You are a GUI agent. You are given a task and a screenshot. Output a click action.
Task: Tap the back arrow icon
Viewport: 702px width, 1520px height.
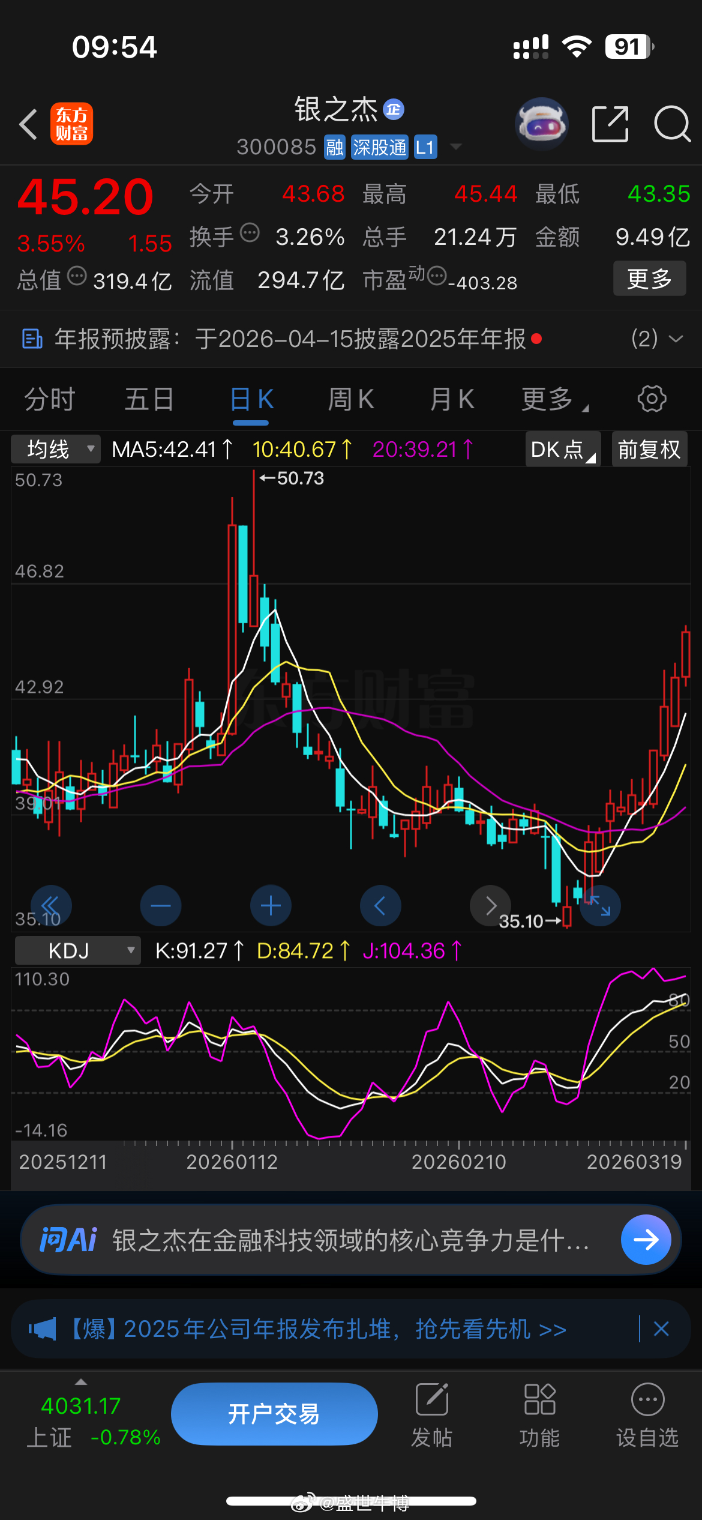tap(28, 124)
